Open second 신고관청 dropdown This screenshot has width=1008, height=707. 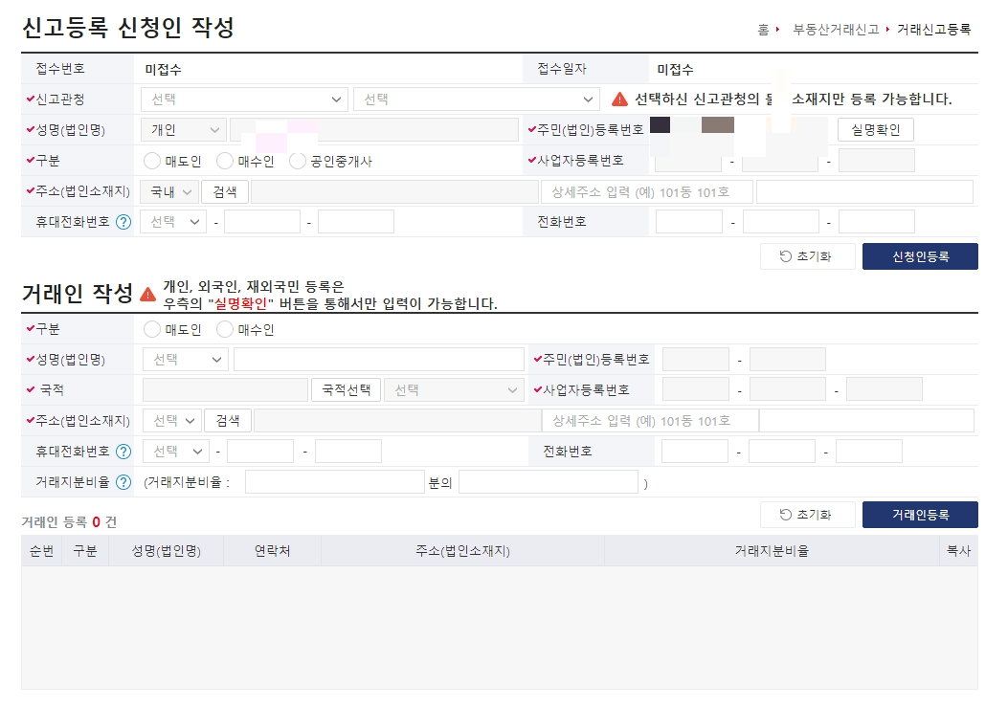tap(477, 99)
